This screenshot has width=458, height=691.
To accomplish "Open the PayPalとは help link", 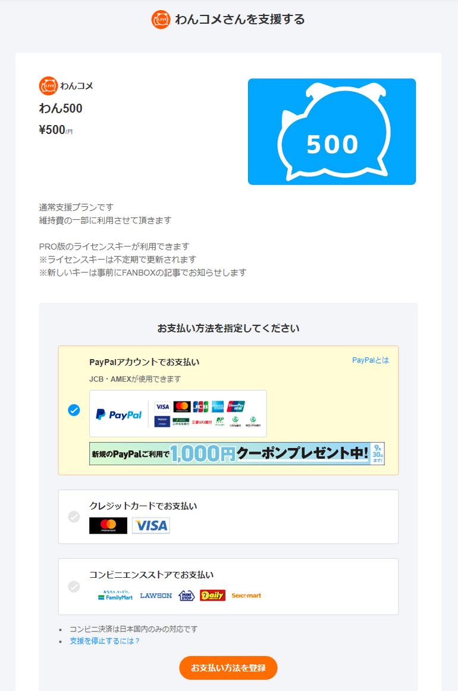I will pyautogui.click(x=371, y=360).
